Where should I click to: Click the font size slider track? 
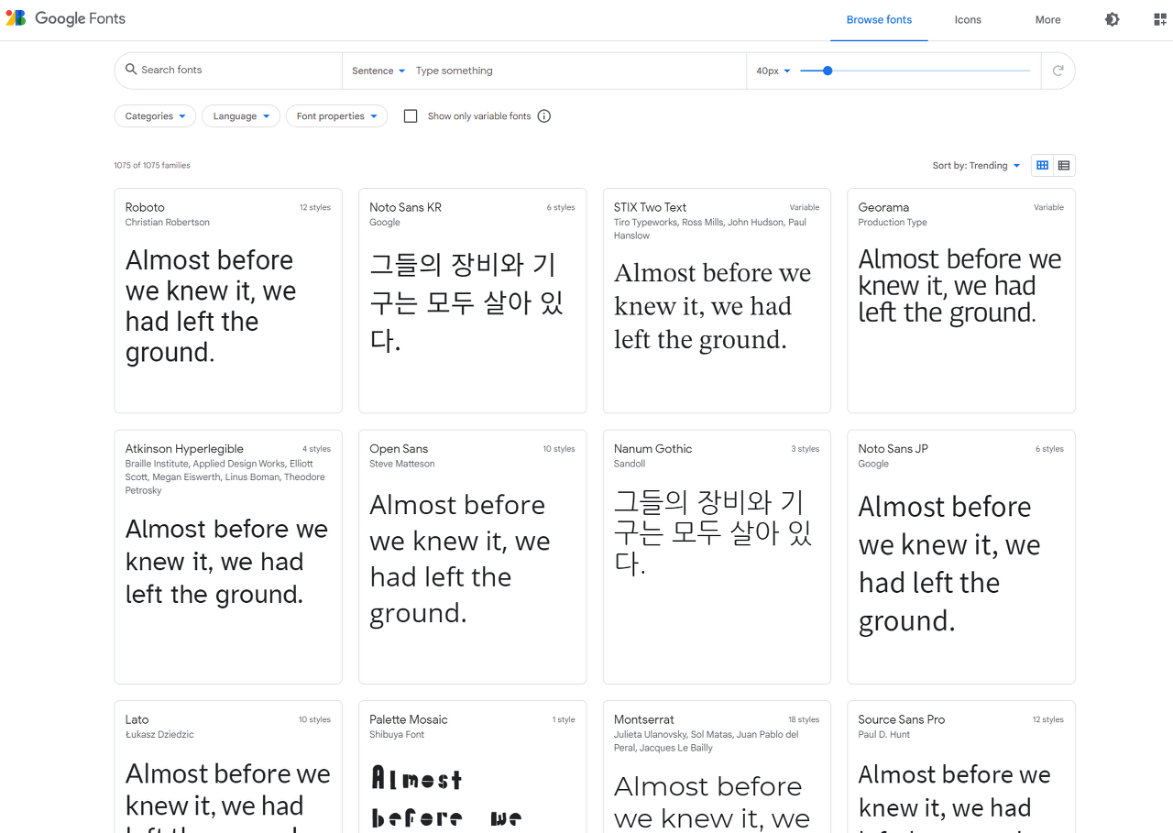pos(915,71)
